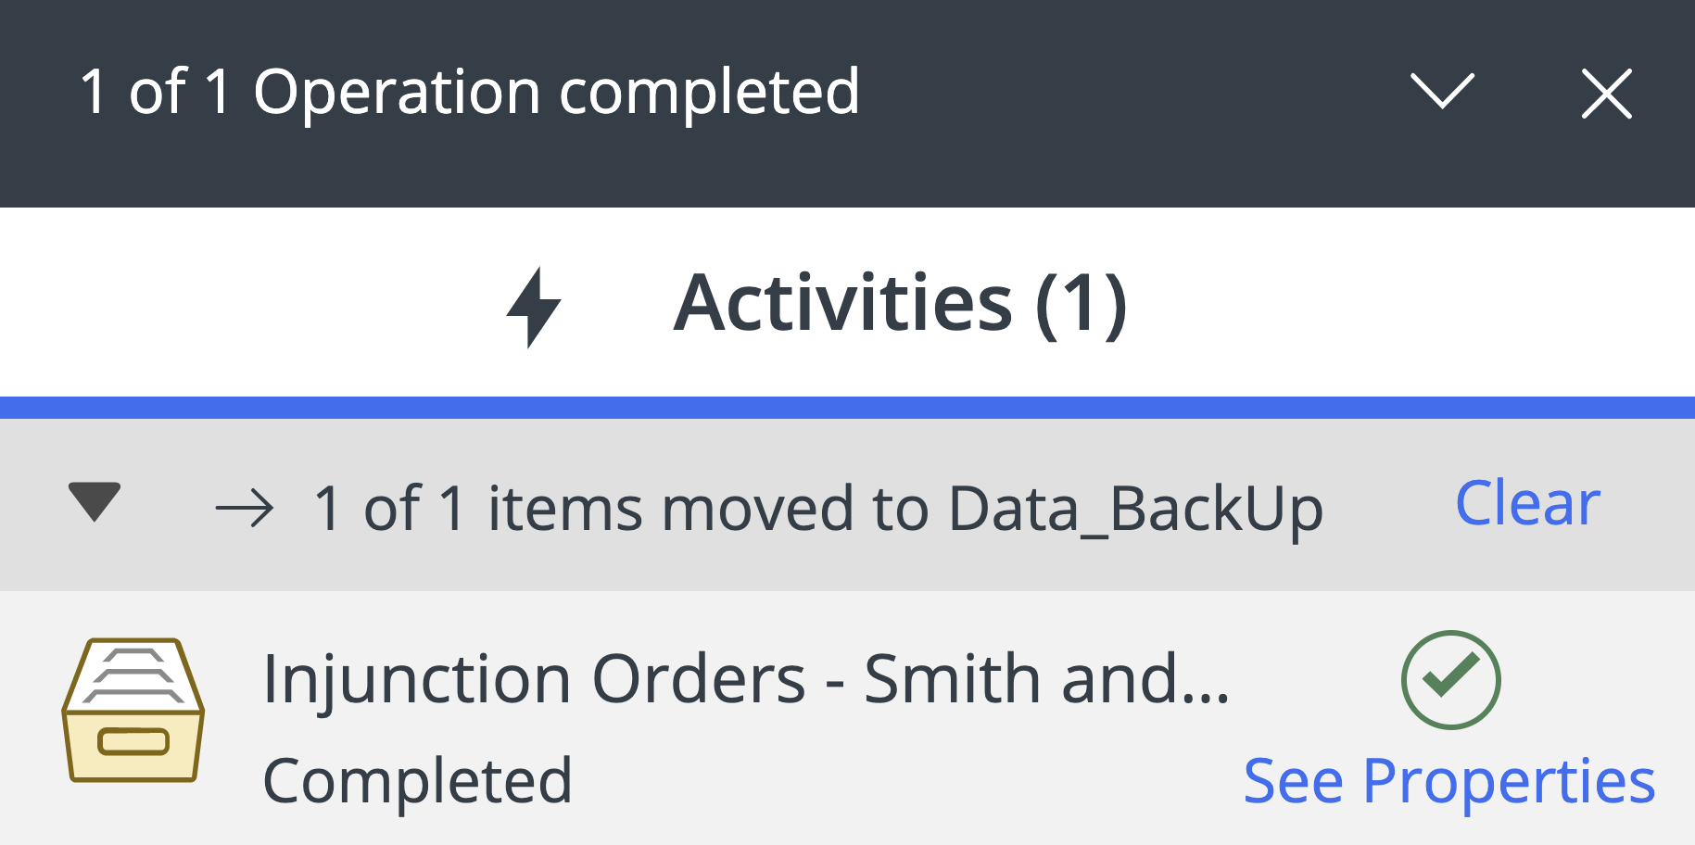This screenshot has height=845, width=1695.
Task: Select the "items moved to Data_BackUp" summary text
Action: (818, 509)
